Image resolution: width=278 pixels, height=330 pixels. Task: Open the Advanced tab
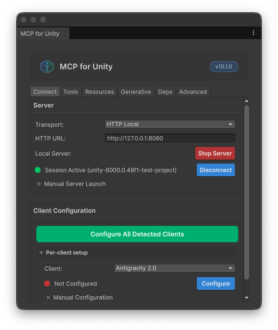tap(193, 92)
